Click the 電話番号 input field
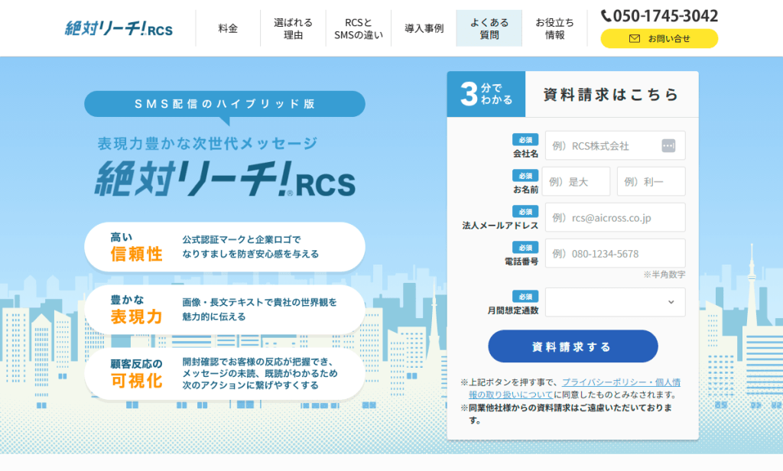Screen dimensions: 783x471 pos(615,253)
